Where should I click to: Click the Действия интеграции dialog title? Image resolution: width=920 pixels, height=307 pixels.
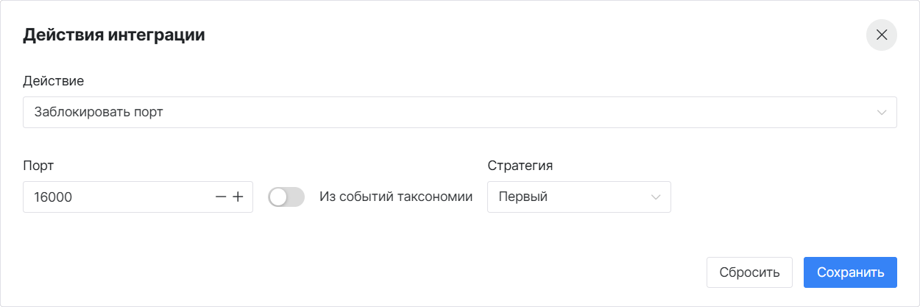point(114,35)
